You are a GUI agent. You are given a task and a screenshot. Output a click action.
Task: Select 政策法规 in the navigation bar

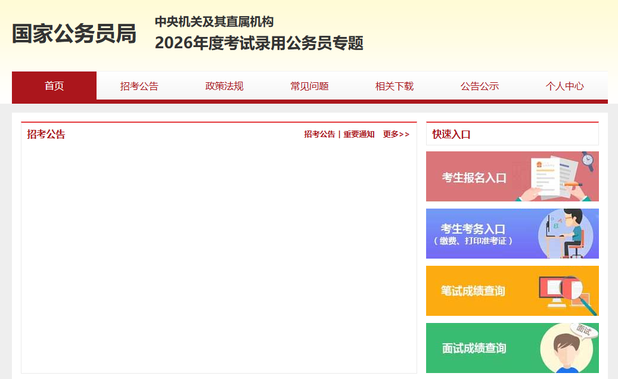click(x=224, y=86)
